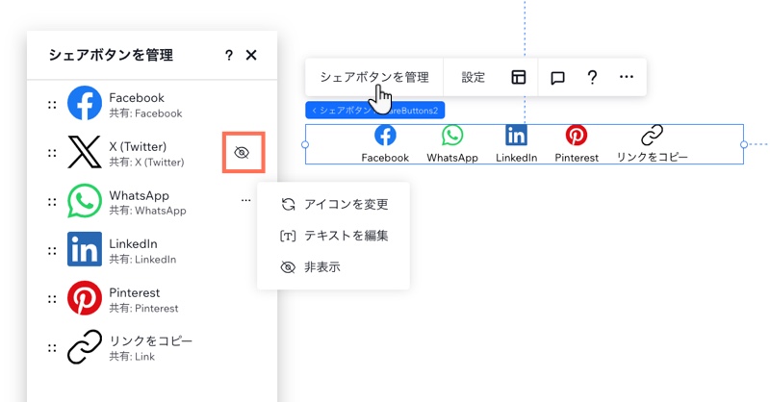This screenshot has height=402, width=770.
Task: Select the '共有: Facebook' subtitle text
Action: click(145, 113)
